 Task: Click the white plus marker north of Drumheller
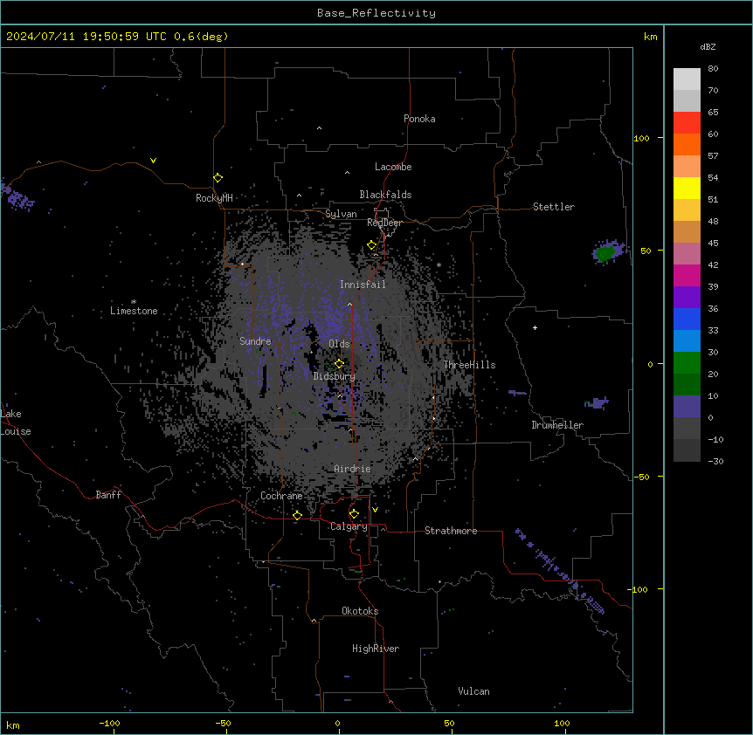click(x=535, y=327)
